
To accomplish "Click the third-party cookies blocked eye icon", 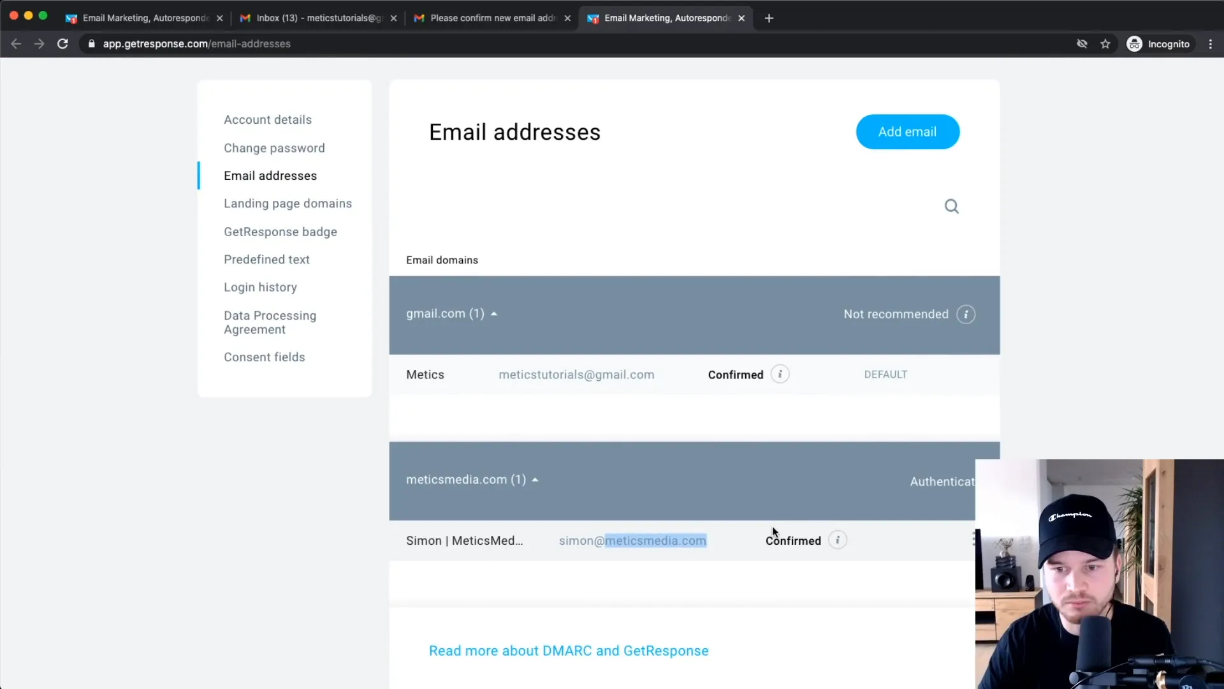I will [1082, 44].
